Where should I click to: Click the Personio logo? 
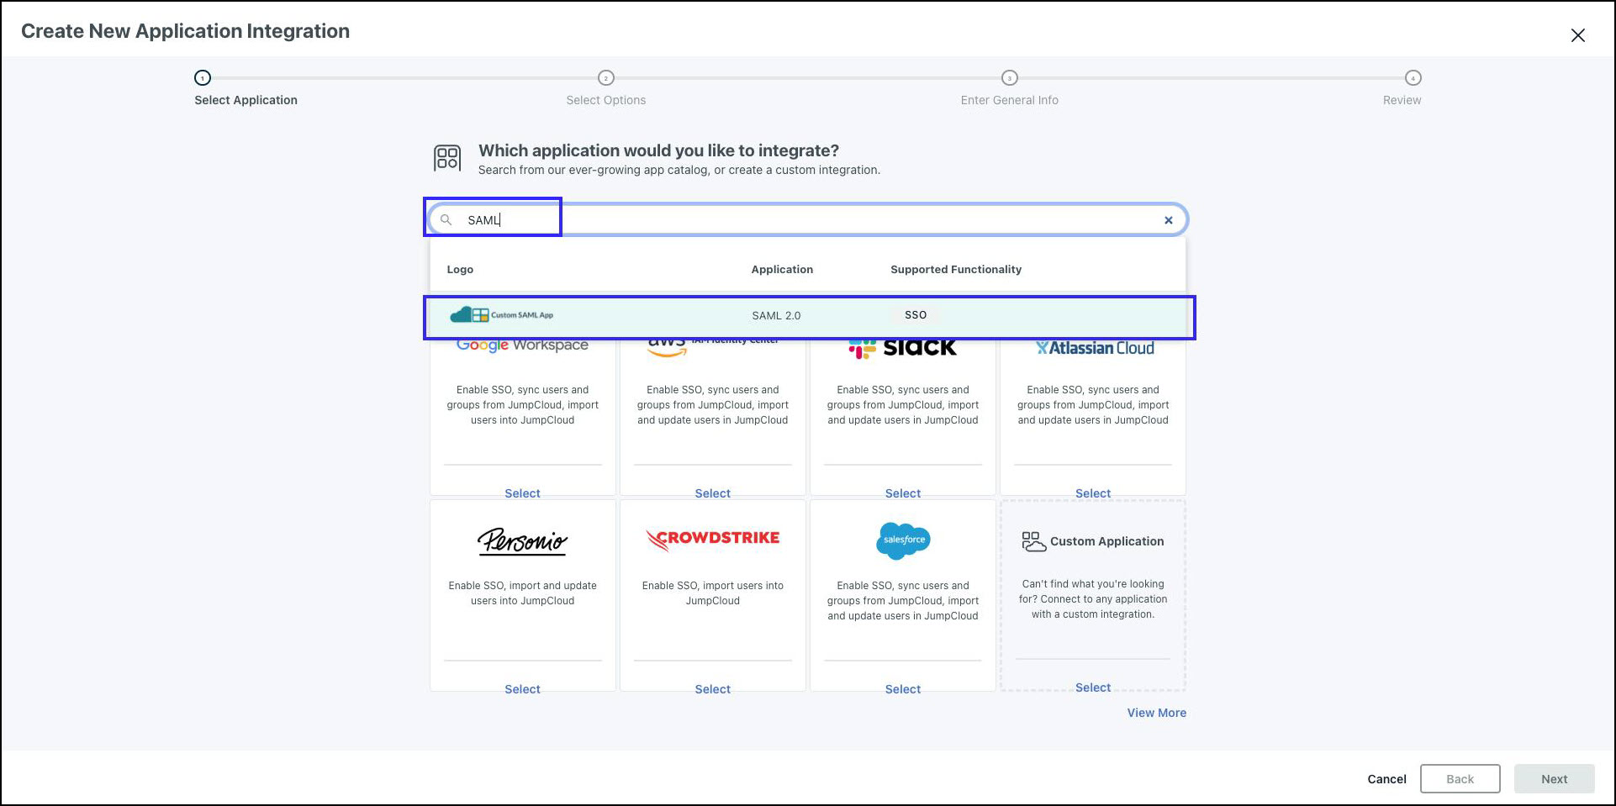pyautogui.click(x=522, y=541)
